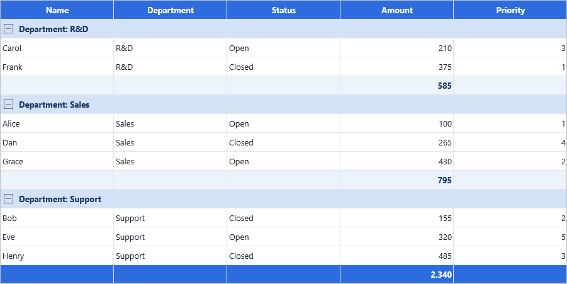
Task: Click the Department cell in Bob's row
Action: pyautogui.click(x=171, y=218)
